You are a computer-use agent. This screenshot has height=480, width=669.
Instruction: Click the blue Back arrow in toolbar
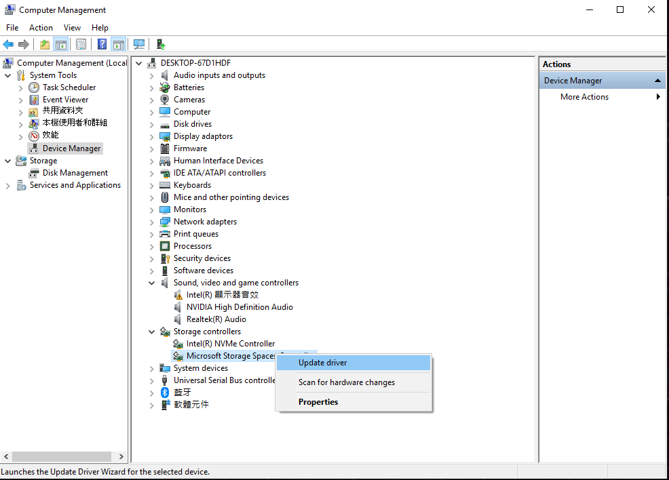[x=8, y=45]
